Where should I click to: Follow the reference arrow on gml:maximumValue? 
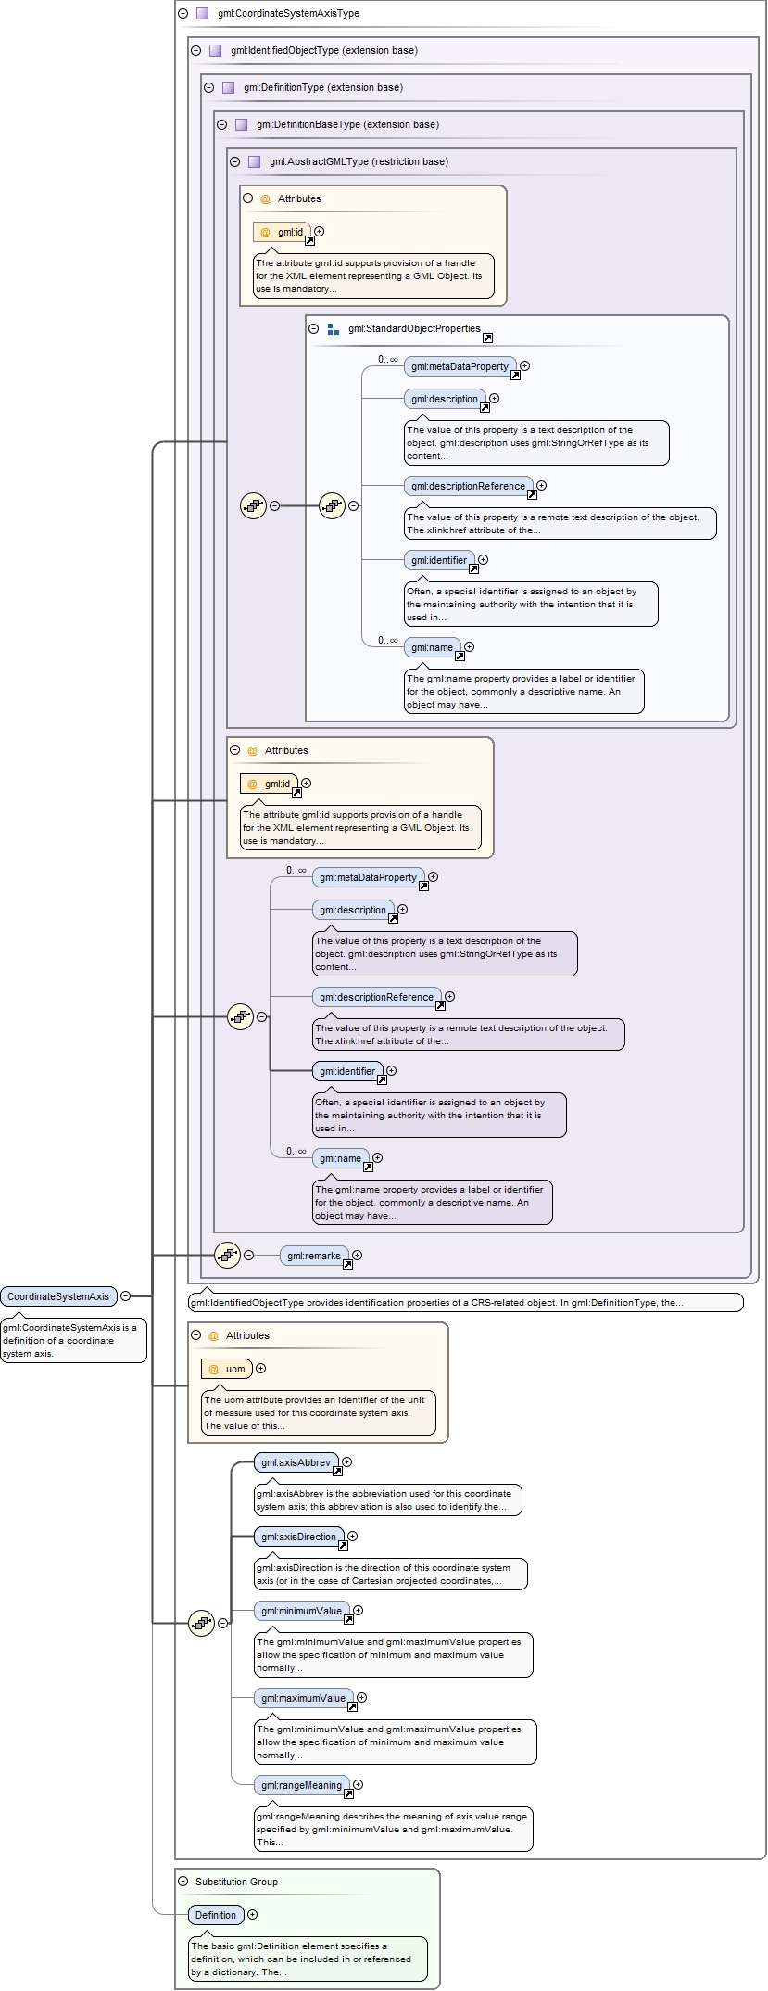click(352, 1706)
